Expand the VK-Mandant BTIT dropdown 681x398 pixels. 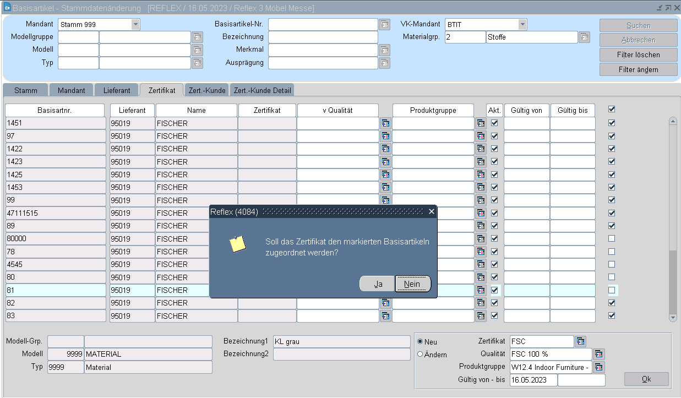pos(522,24)
